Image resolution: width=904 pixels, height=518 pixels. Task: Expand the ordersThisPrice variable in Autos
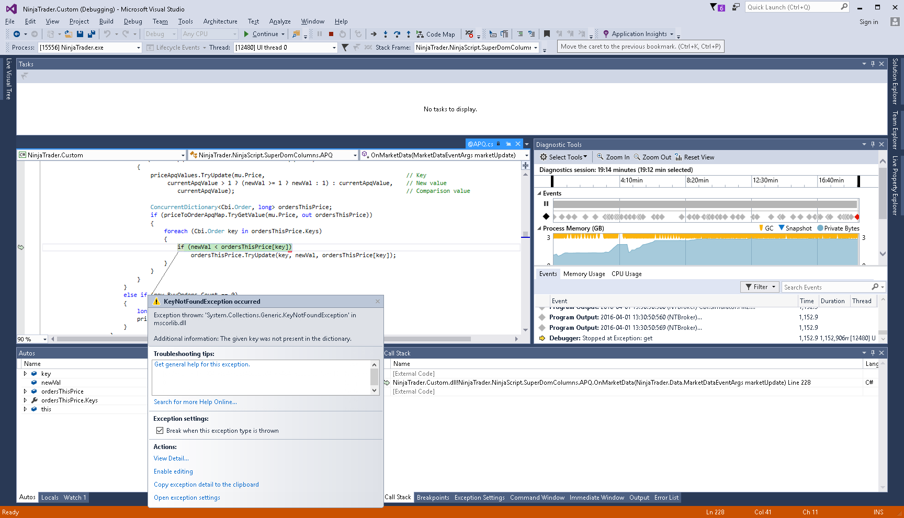tap(25, 392)
